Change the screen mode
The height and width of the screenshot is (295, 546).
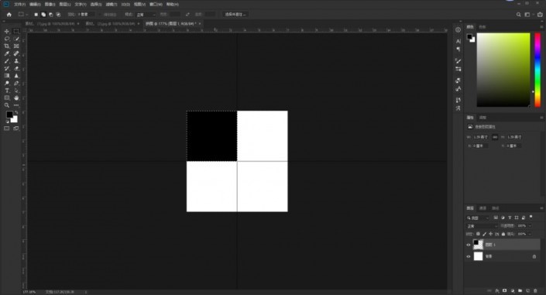click(x=16, y=129)
